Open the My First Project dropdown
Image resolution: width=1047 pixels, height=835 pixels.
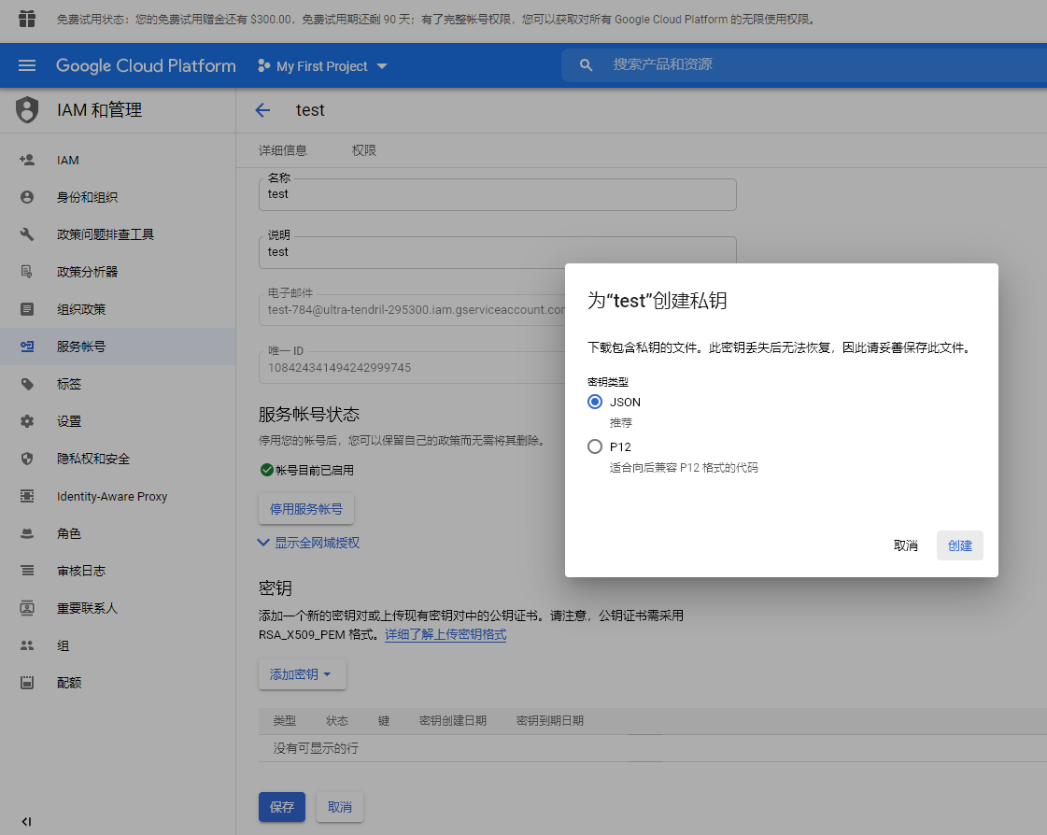click(x=321, y=65)
